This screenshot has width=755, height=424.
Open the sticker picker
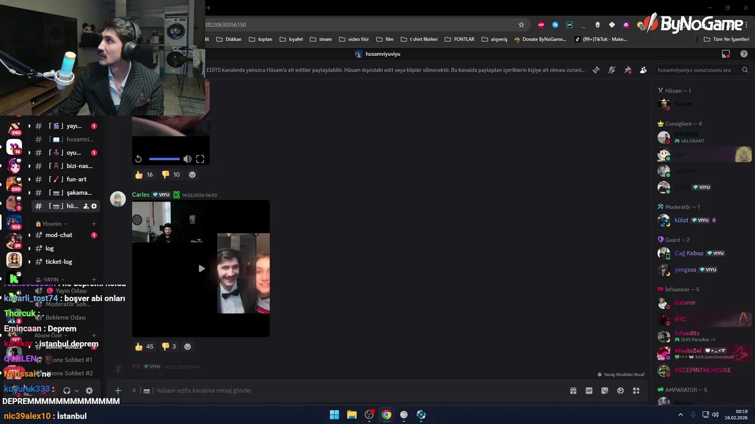tap(605, 390)
